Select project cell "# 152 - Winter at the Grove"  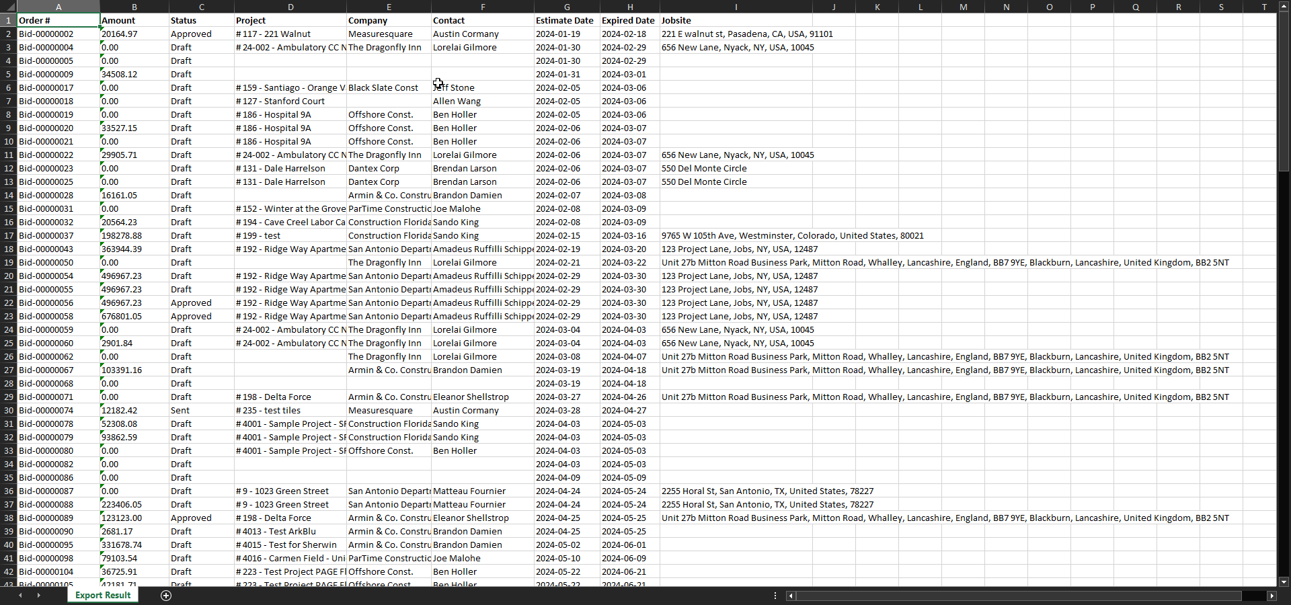290,208
